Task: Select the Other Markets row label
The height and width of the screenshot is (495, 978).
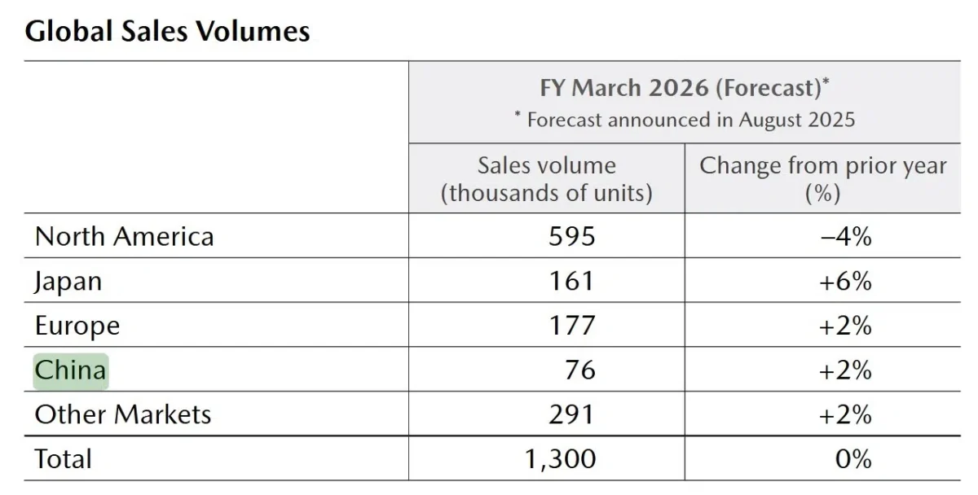Action: click(x=123, y=414)
